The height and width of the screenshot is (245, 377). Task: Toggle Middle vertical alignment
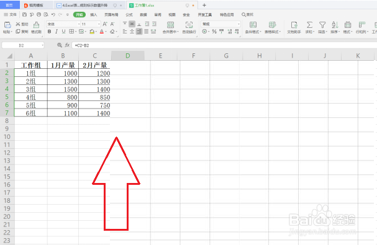pyautogui.click(x=132, y=24)
